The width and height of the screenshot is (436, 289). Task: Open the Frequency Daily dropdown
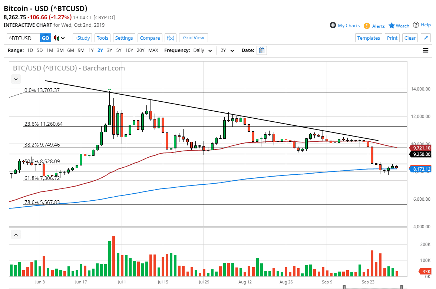202,50
